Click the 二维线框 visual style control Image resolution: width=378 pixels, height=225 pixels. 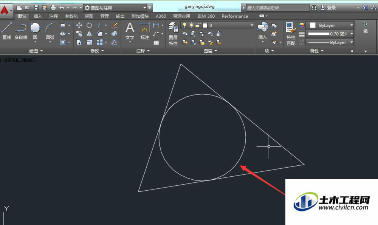tap(27, 60)
